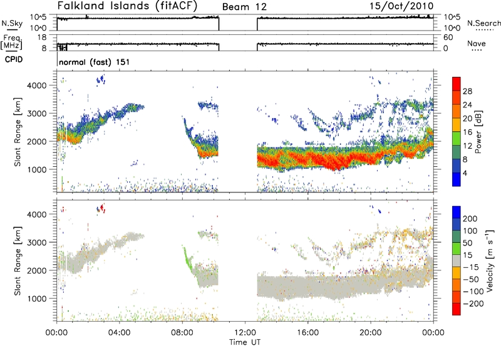Viewport: 501px width, 346px height.
Task: Click the '28' value on Power colorbar
Action: tap(467, 91)
